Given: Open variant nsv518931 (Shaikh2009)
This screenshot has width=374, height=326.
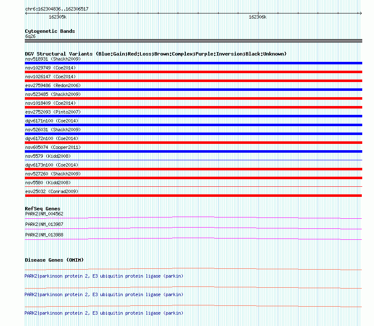Looking at the screenshot, I should coord(53,59).
